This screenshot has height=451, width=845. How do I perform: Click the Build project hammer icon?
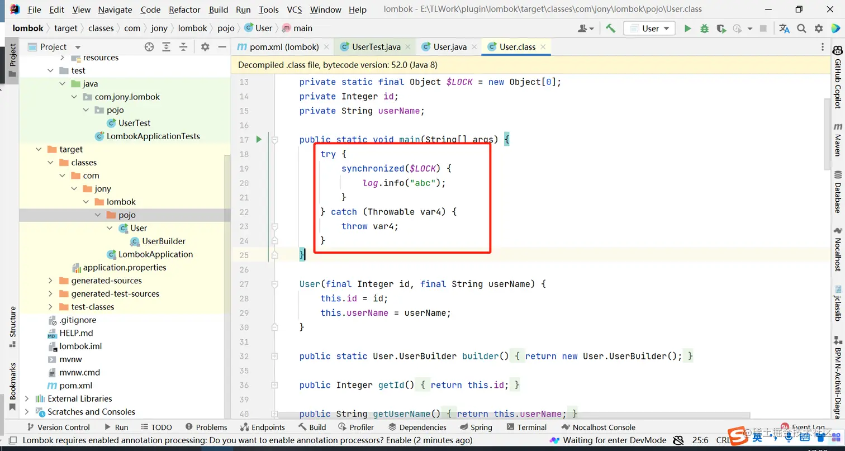610,29
